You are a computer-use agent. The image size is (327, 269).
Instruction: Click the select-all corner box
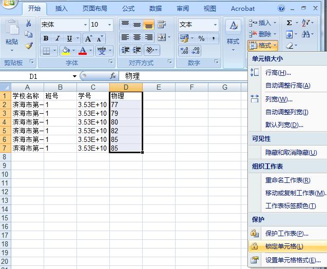point(6,87)
